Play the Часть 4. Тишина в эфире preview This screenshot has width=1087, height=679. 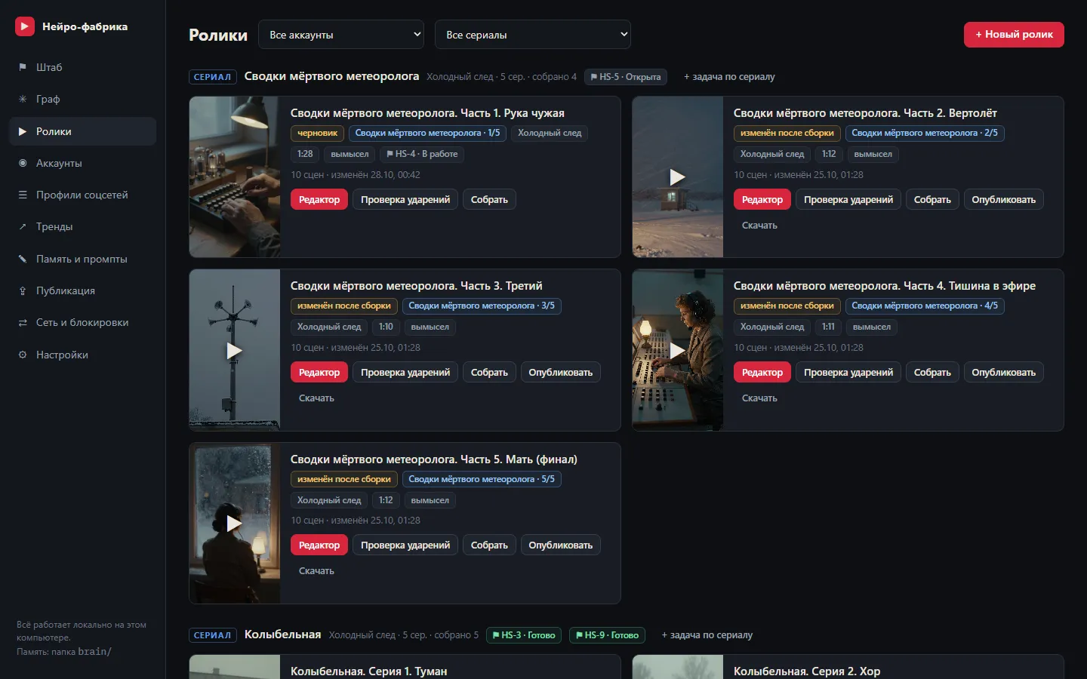click(678, 350)
